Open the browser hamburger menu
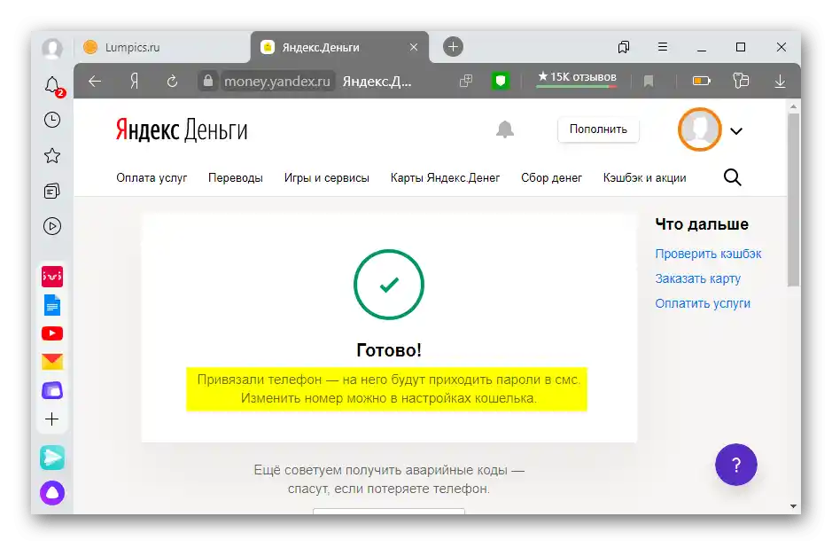This screenshot has width=832, height=548. coord(662,47)
